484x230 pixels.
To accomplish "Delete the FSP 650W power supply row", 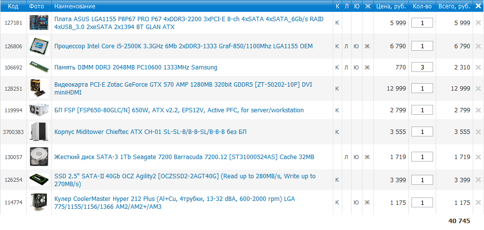I will (478, 110).
